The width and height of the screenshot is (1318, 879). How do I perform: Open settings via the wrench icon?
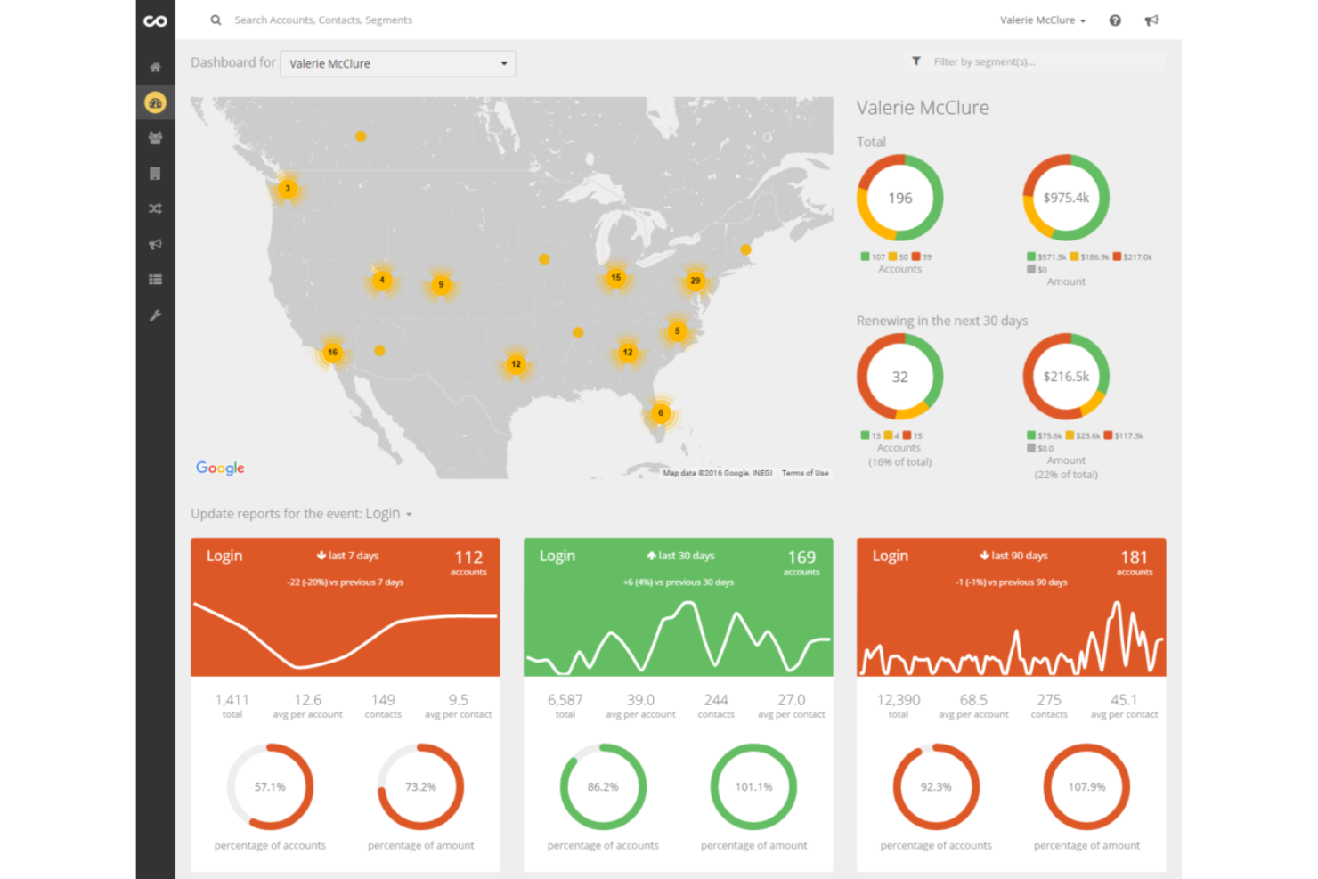[155, 314]
